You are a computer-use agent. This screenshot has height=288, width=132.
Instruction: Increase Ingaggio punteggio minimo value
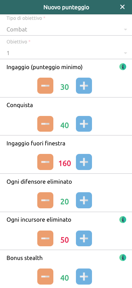click(x=84, y=86)
